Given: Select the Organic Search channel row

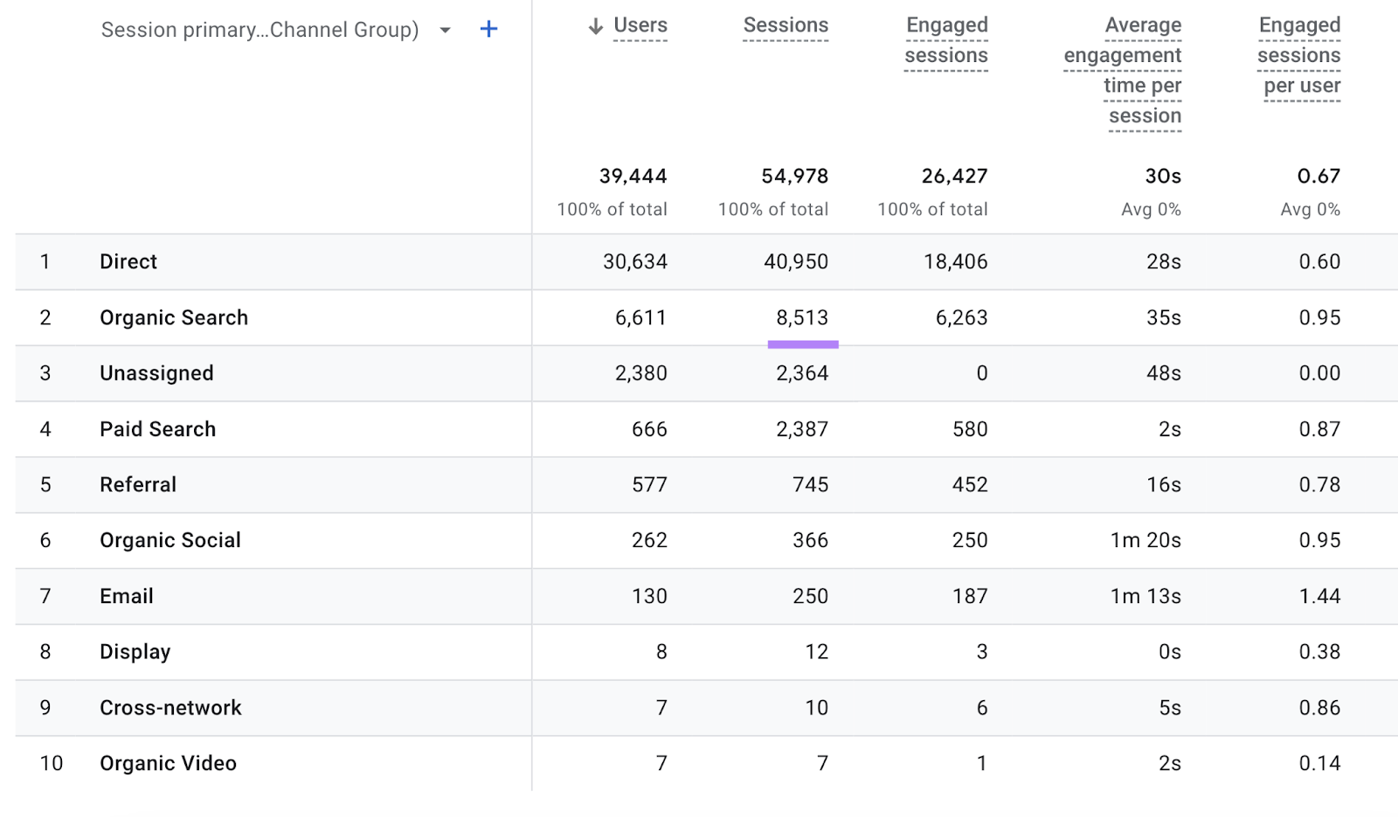Looking at the screenshot, I should point(173,317).
